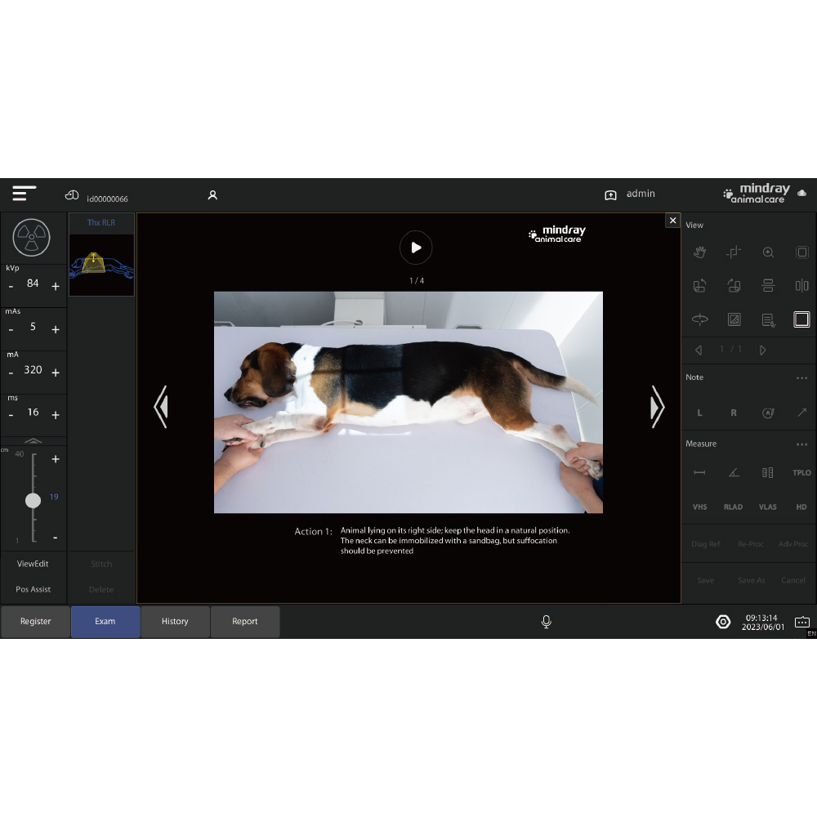Select the single-image layout icon
The width and height of the screenshot is (817, 817).
[802, 319]
